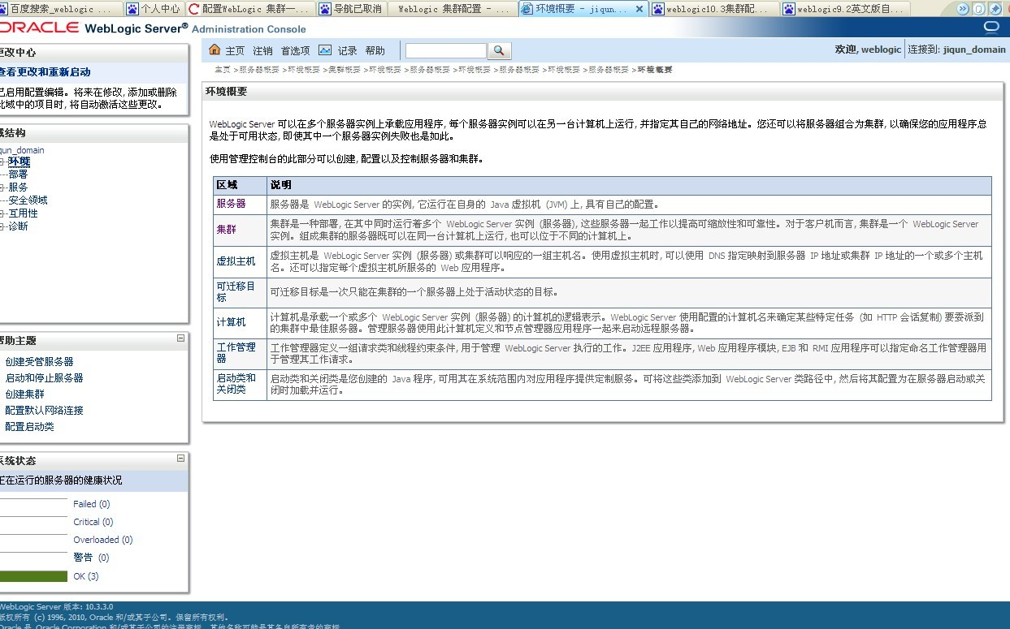
Task: Click the 区域 table column header
Action: [226, 185]
